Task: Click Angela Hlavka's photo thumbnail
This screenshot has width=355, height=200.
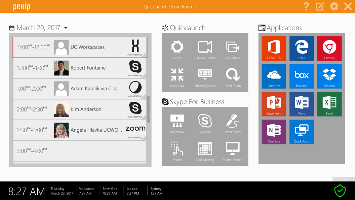Action: click(61, 130)
